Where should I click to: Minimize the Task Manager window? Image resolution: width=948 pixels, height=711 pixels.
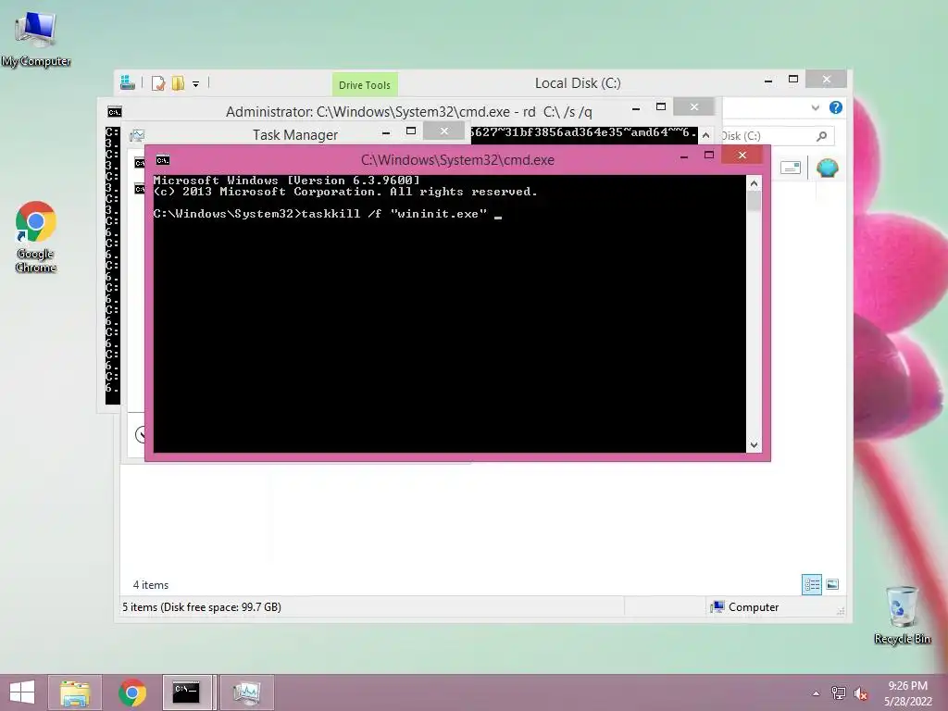[x=386, y=132]
